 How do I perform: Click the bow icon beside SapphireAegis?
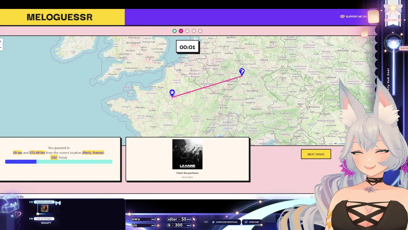(x=58, y=203)
